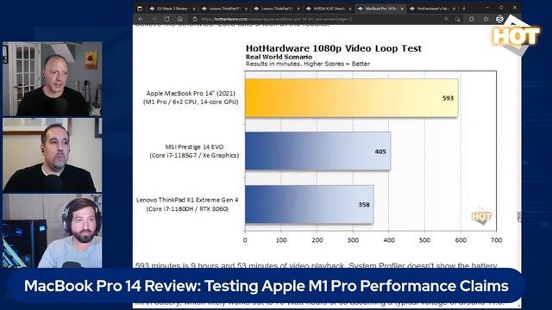Close the NVIDIA ICAT tab
Image resolution: width=552 pixels, height=310 pixels.
pos(350,9)
